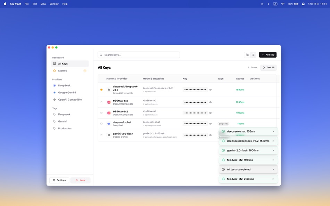Click the checkmark icon on gemini-2.0-flash toast
Screen dimensions: 330x206
(x=223, y=151)
